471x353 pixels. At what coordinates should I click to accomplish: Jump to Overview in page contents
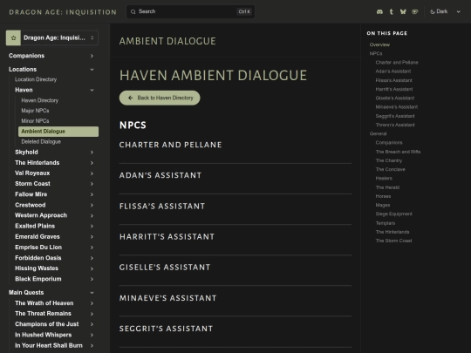click(x=379, y=44)
